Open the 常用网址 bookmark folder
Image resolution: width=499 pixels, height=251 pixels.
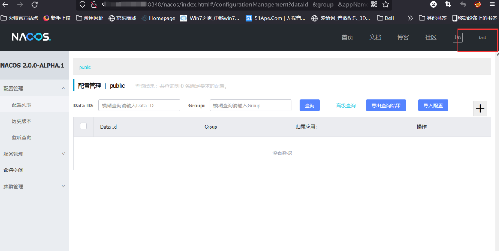click(90, 18)
